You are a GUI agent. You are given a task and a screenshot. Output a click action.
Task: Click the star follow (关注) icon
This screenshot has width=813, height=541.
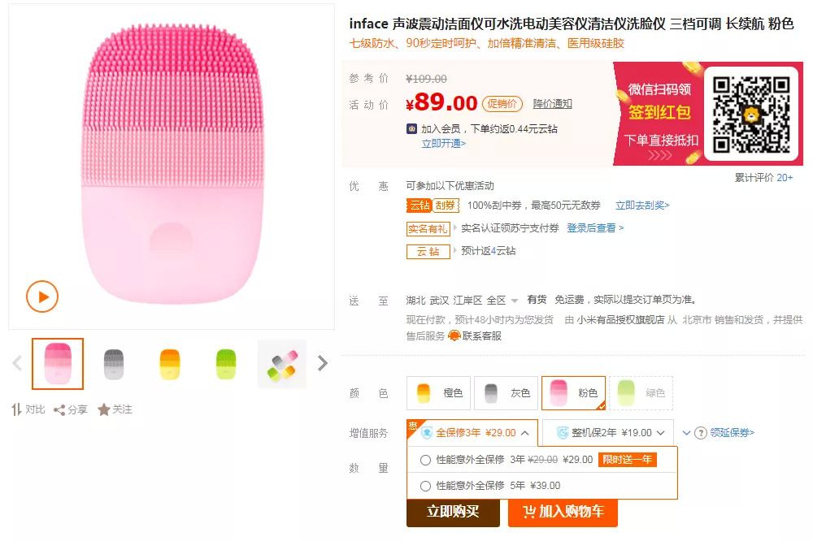pos(104,410)
